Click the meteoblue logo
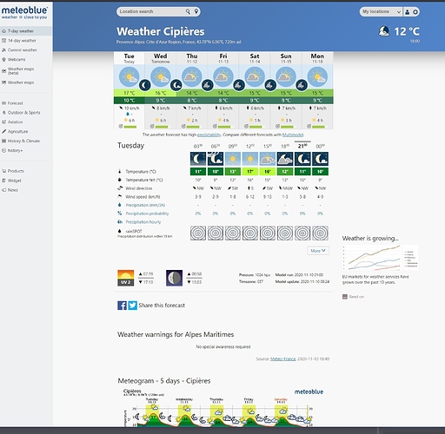 (x=24, y=12)
